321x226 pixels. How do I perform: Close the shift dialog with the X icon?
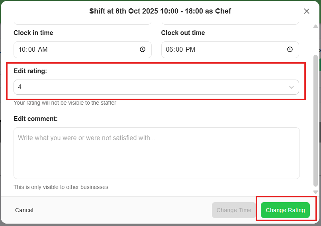point(307,11)
